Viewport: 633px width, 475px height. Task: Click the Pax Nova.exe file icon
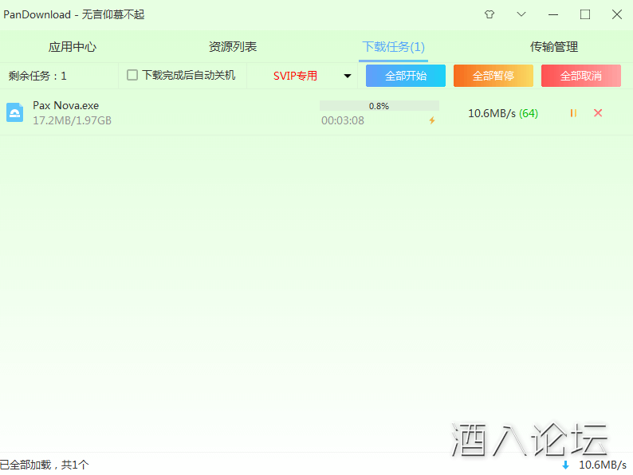pyautogui.click(x=15, y=112)
